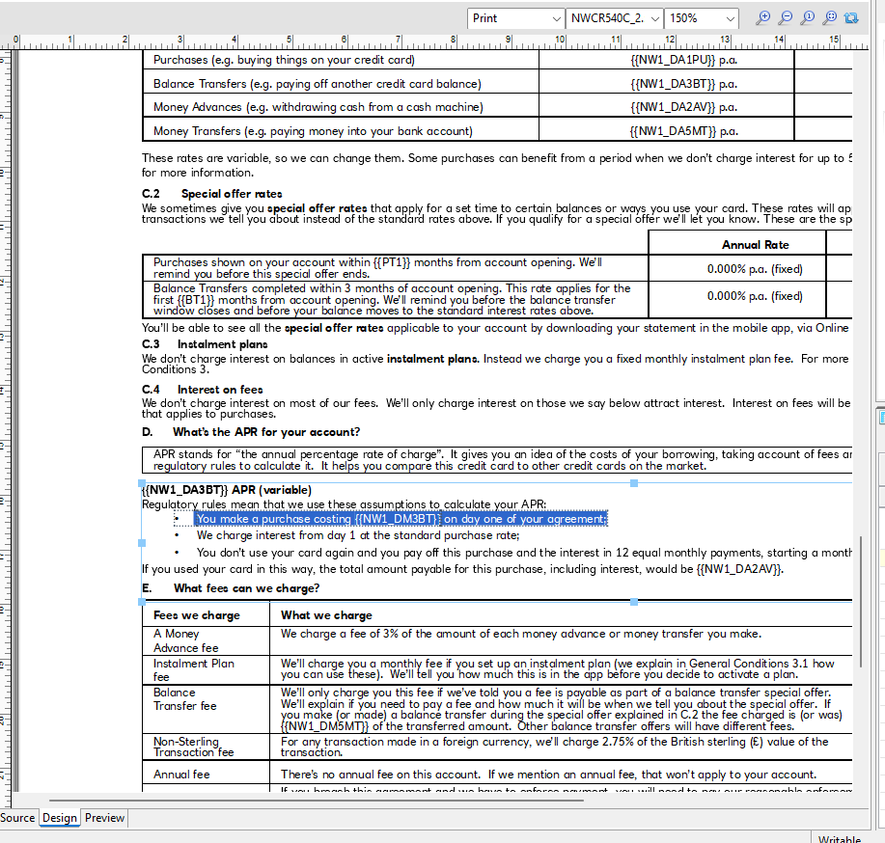The height and width of the screenshot is (843, 885).
Task: Reset zoom with the 1:1 magnifier icon
Action: pyautogui.click(x=807, y=18)
